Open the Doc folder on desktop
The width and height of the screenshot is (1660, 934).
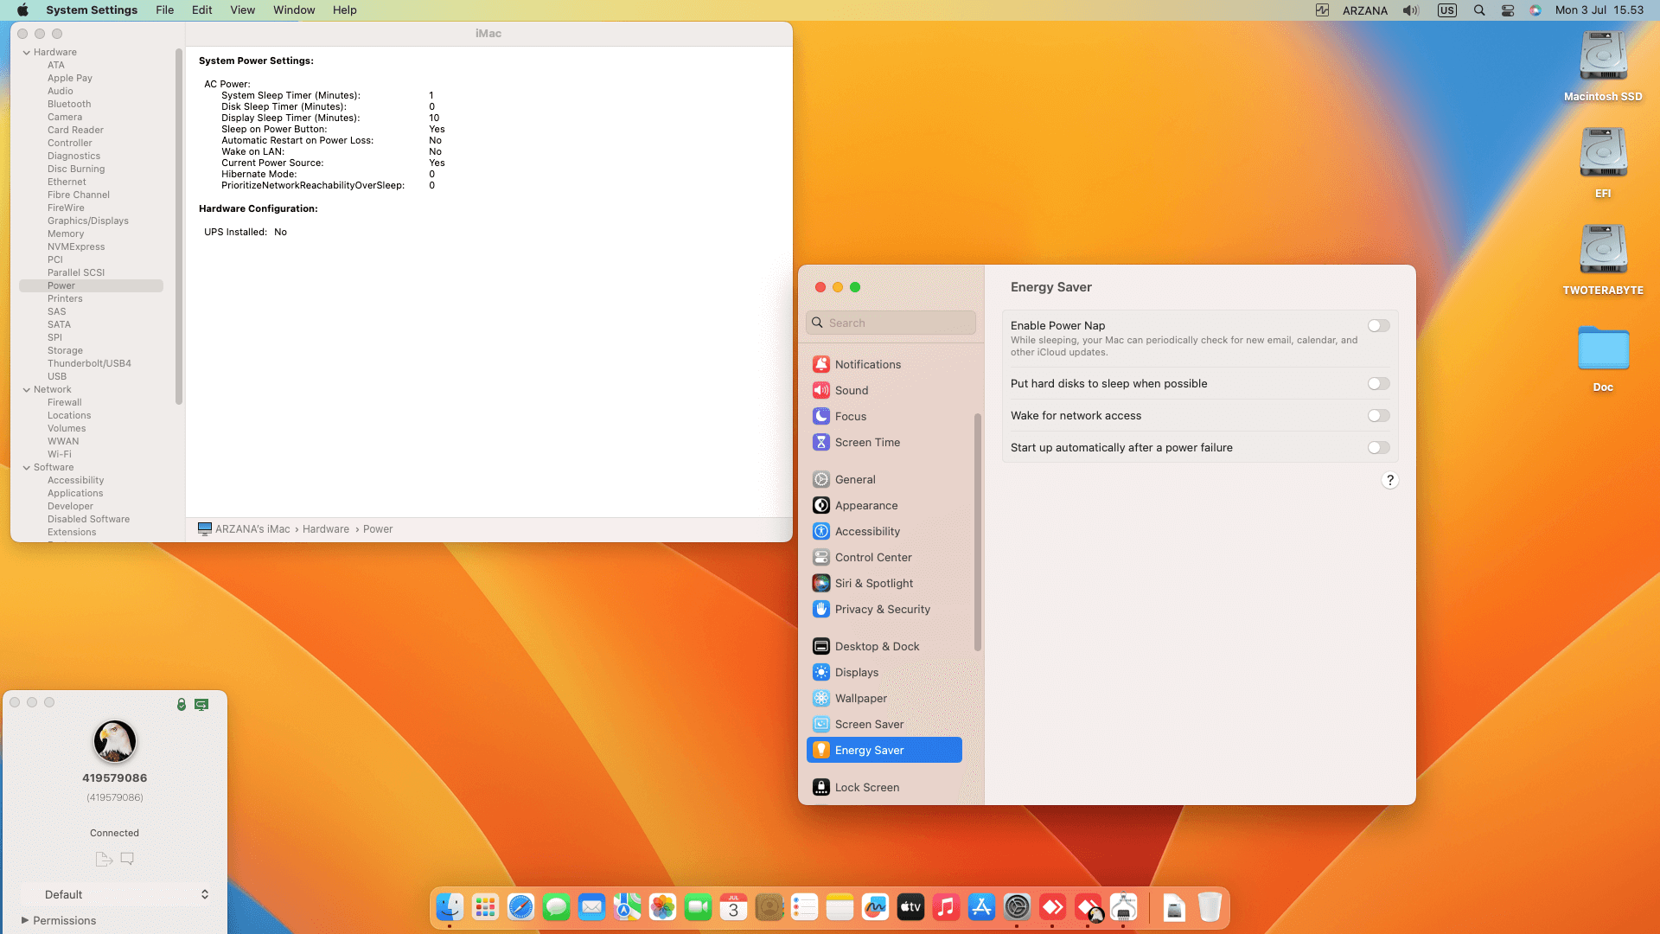point(1603,358)
